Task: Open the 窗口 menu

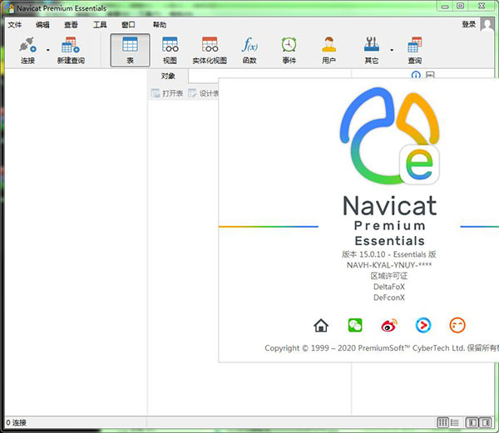Action: [128, 25]
